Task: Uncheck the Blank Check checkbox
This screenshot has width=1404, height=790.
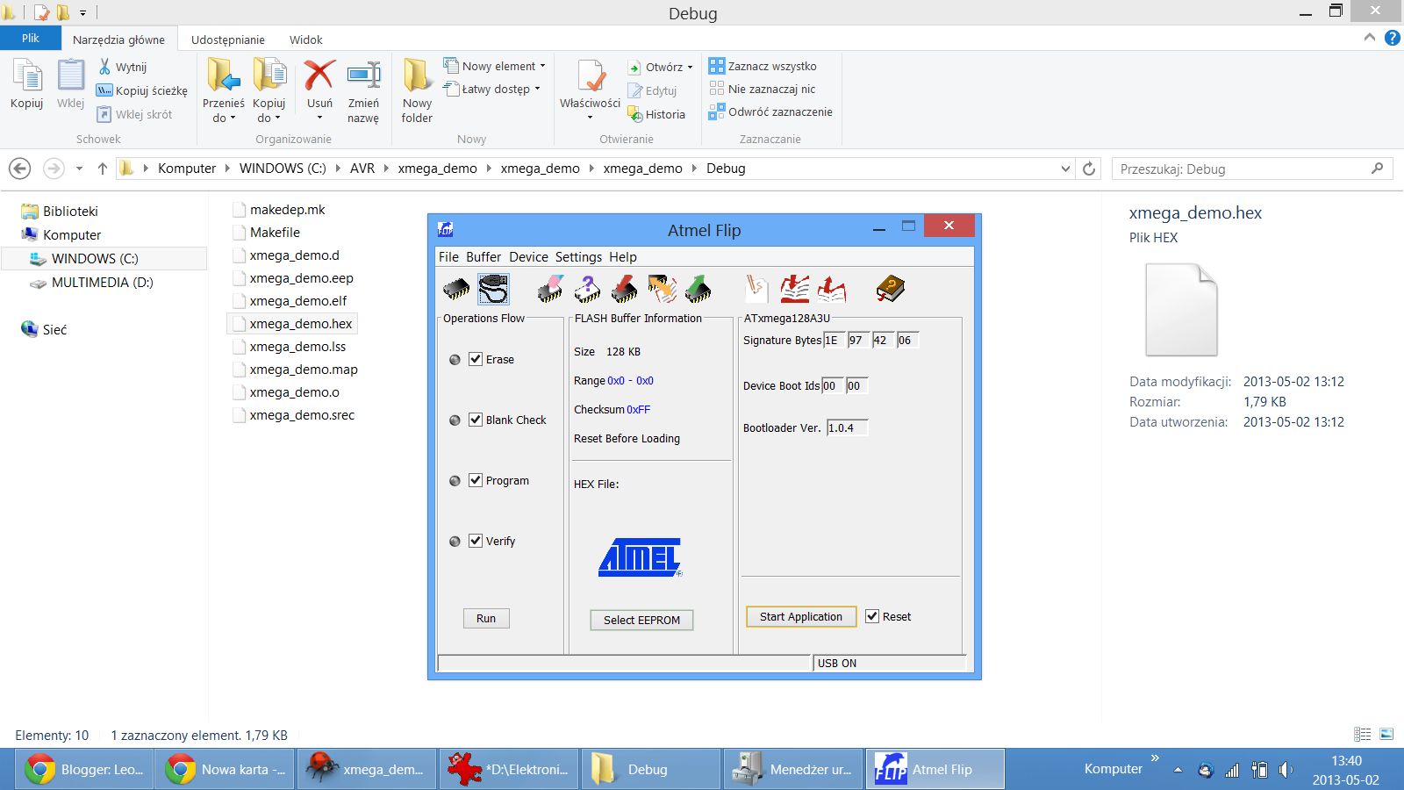Action: click(476, 420)
